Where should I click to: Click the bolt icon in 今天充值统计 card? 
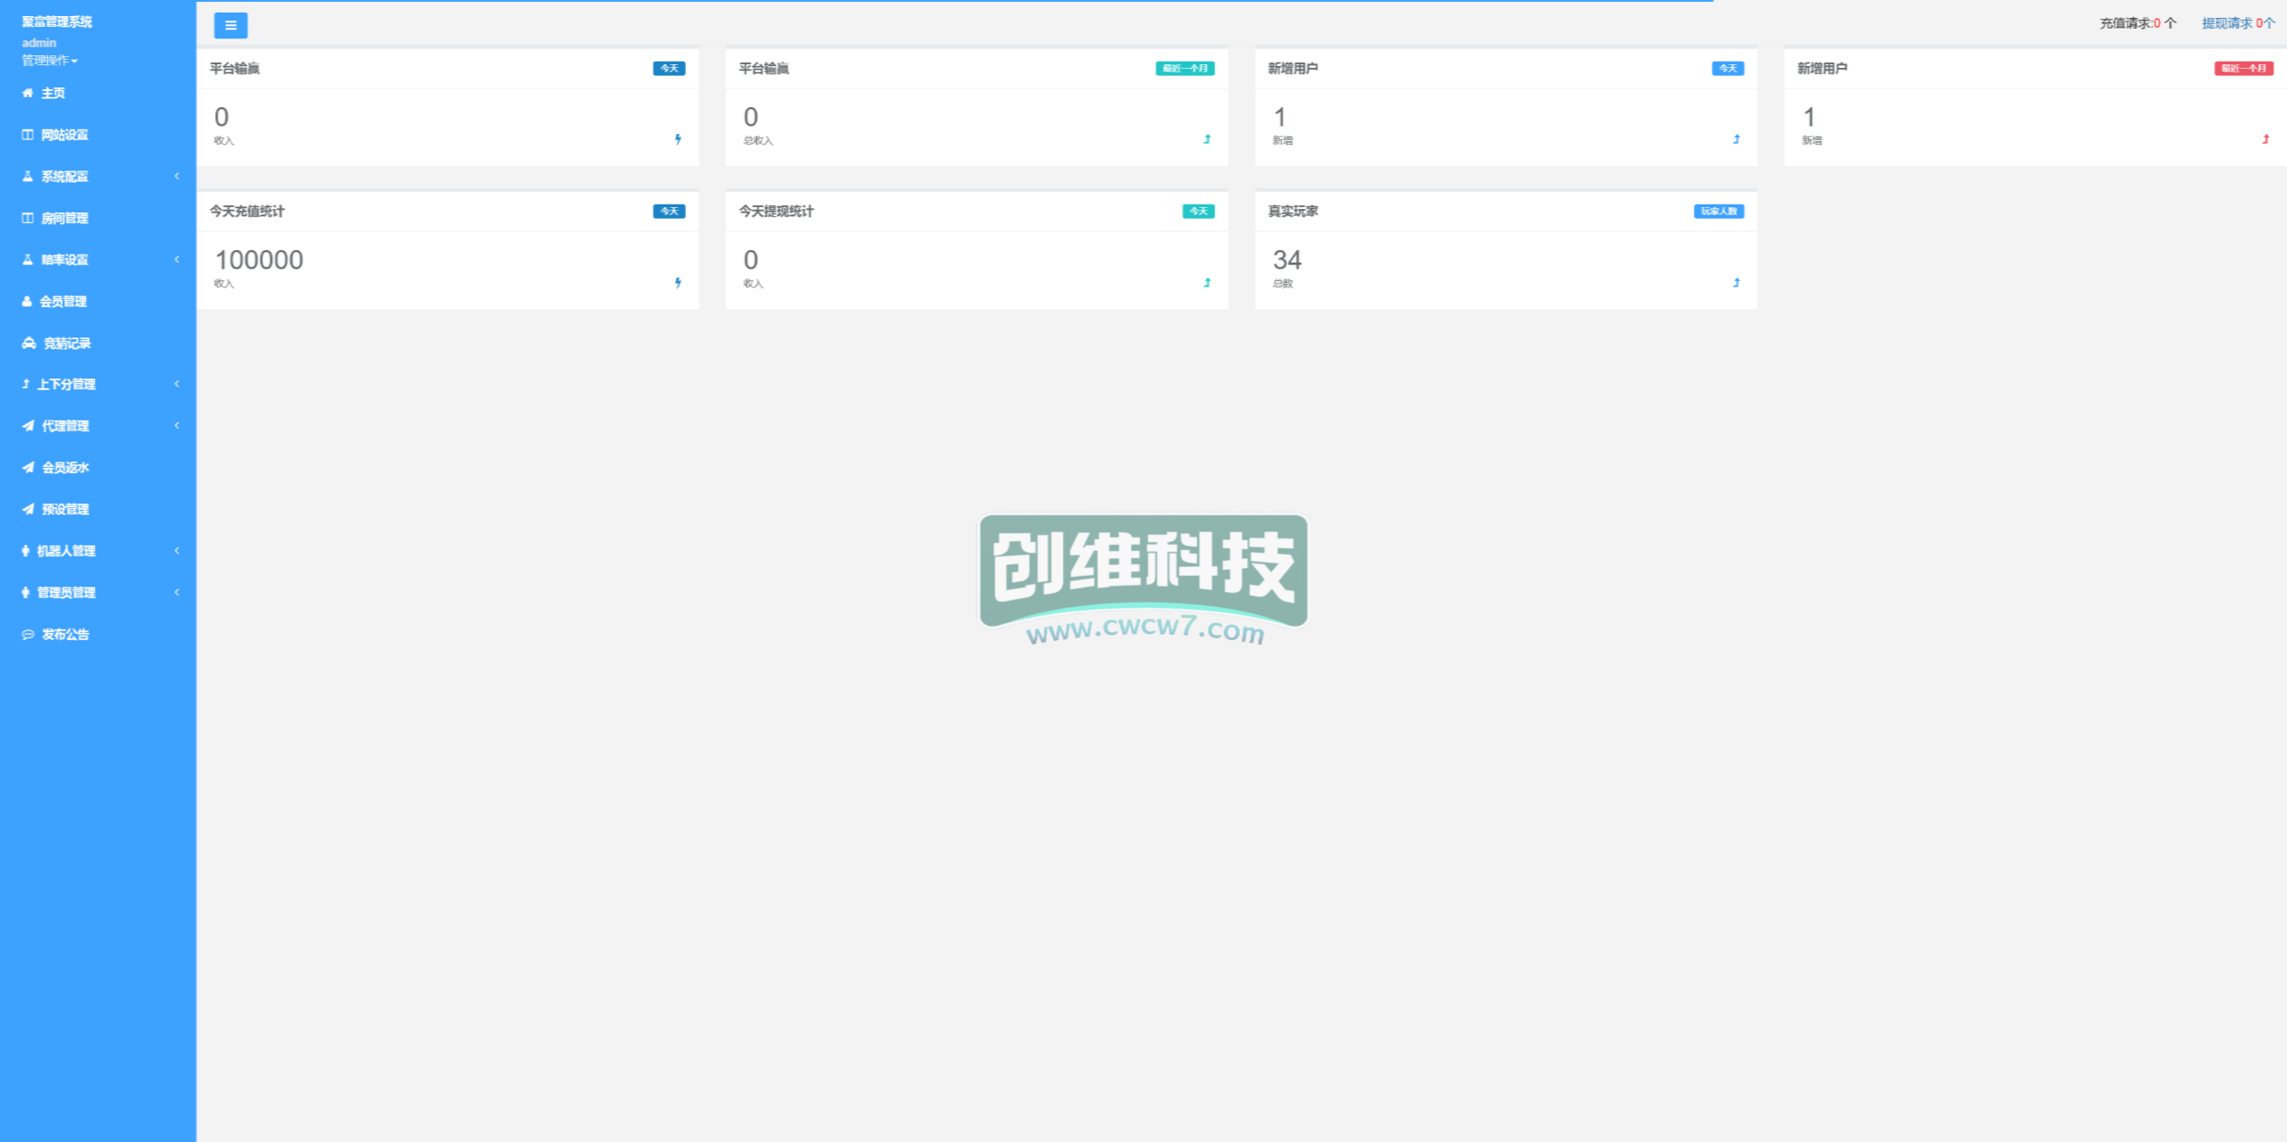[x=678, y=282]
